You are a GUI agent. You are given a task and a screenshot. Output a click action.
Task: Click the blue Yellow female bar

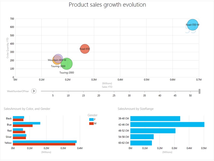pyautogui.click(x=45, y=142)
